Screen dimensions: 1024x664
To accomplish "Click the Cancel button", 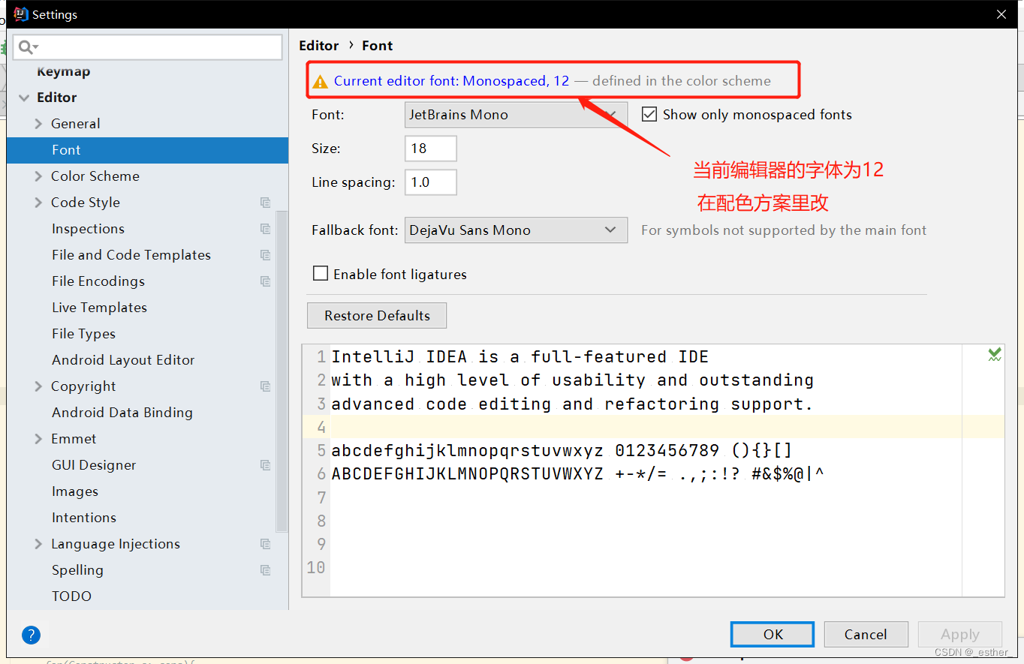I will click(866, 634).
